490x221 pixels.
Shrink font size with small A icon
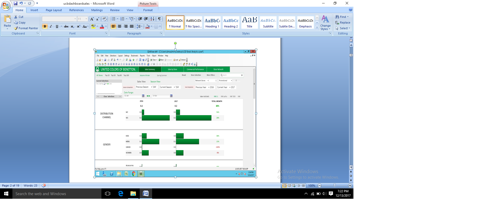point(98,19)
